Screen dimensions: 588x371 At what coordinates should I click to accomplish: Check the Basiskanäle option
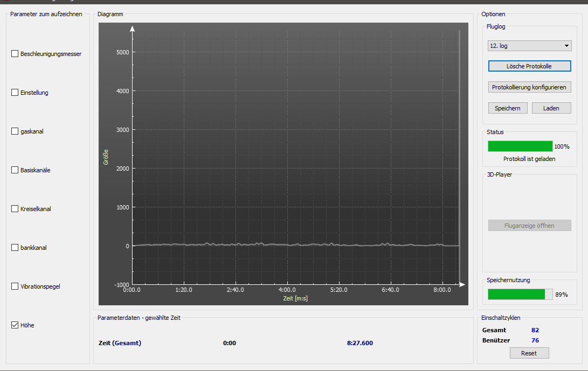[15, 170]
